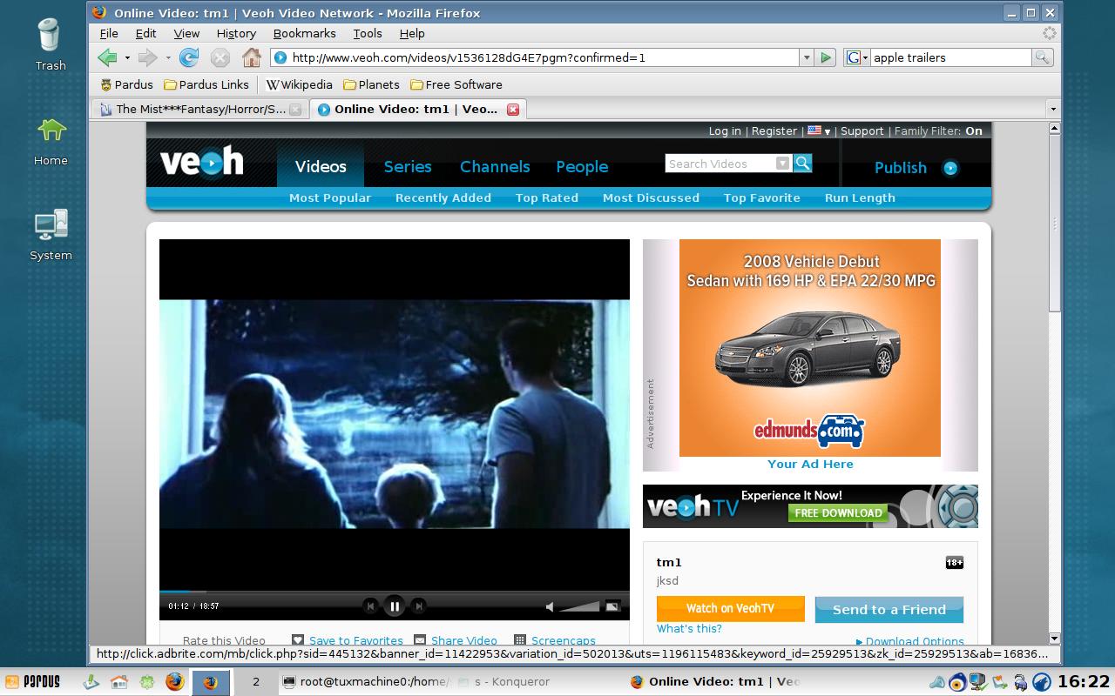Viewport: 1115px width, 696px height.
Task: Toggle the Family Filter On setting
Action: click(974, 130)
